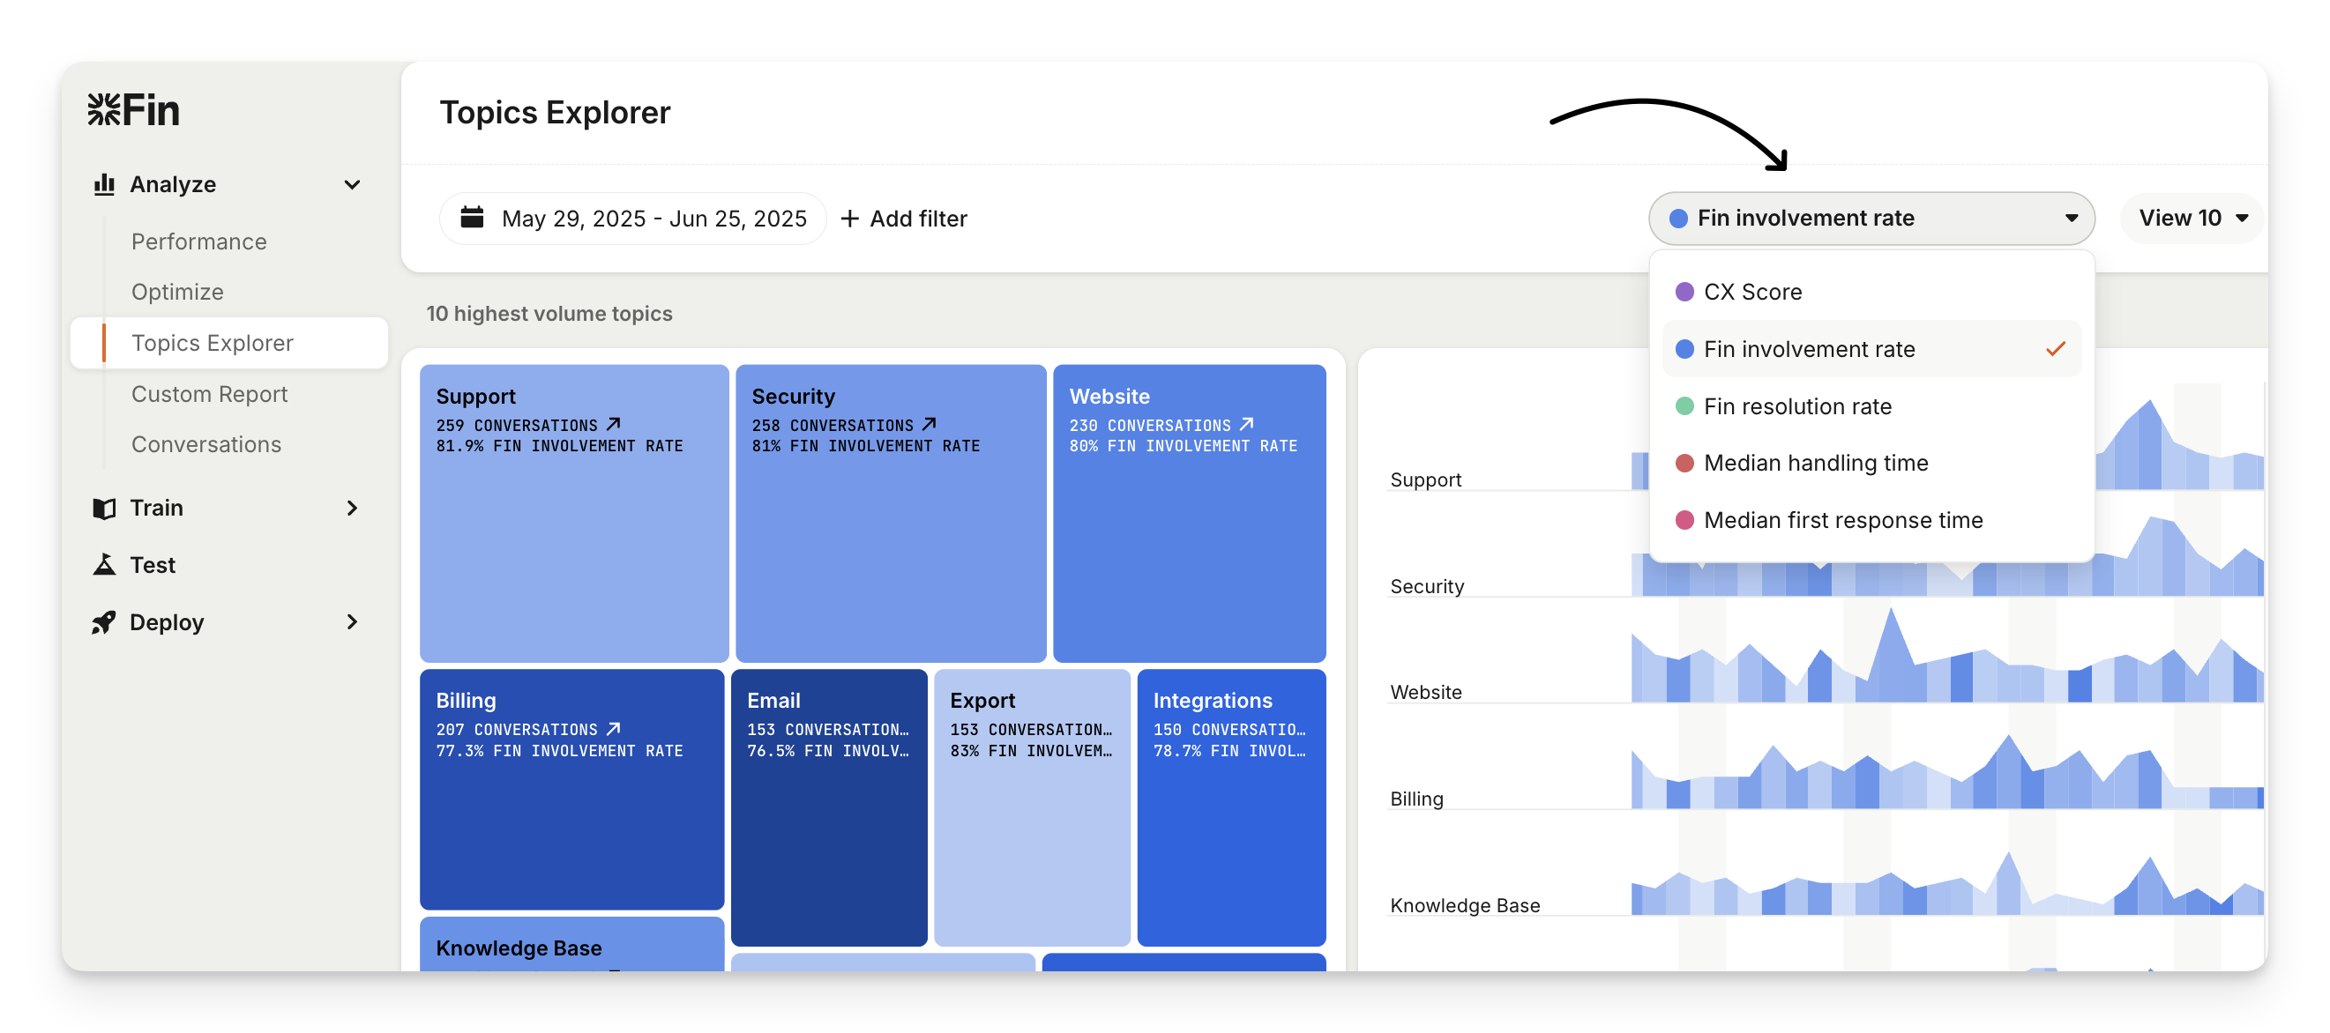2330x1033 pixels.
Task: Open the View 10 dropdown
Action: click(x=2192, y=218)
